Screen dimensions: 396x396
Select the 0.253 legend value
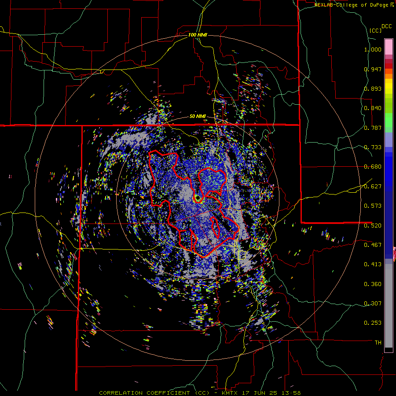pos(373,323)
